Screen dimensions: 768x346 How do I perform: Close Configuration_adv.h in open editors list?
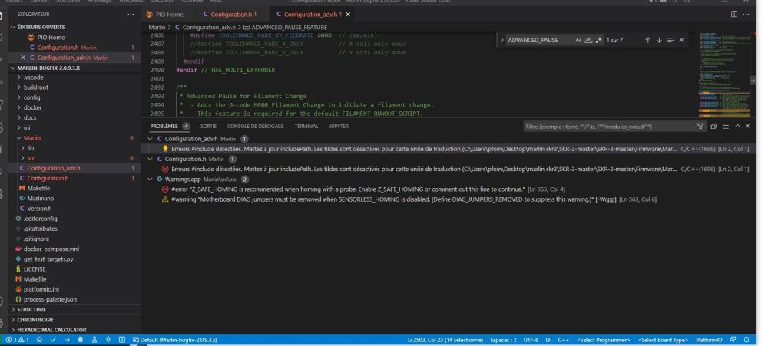22,58
